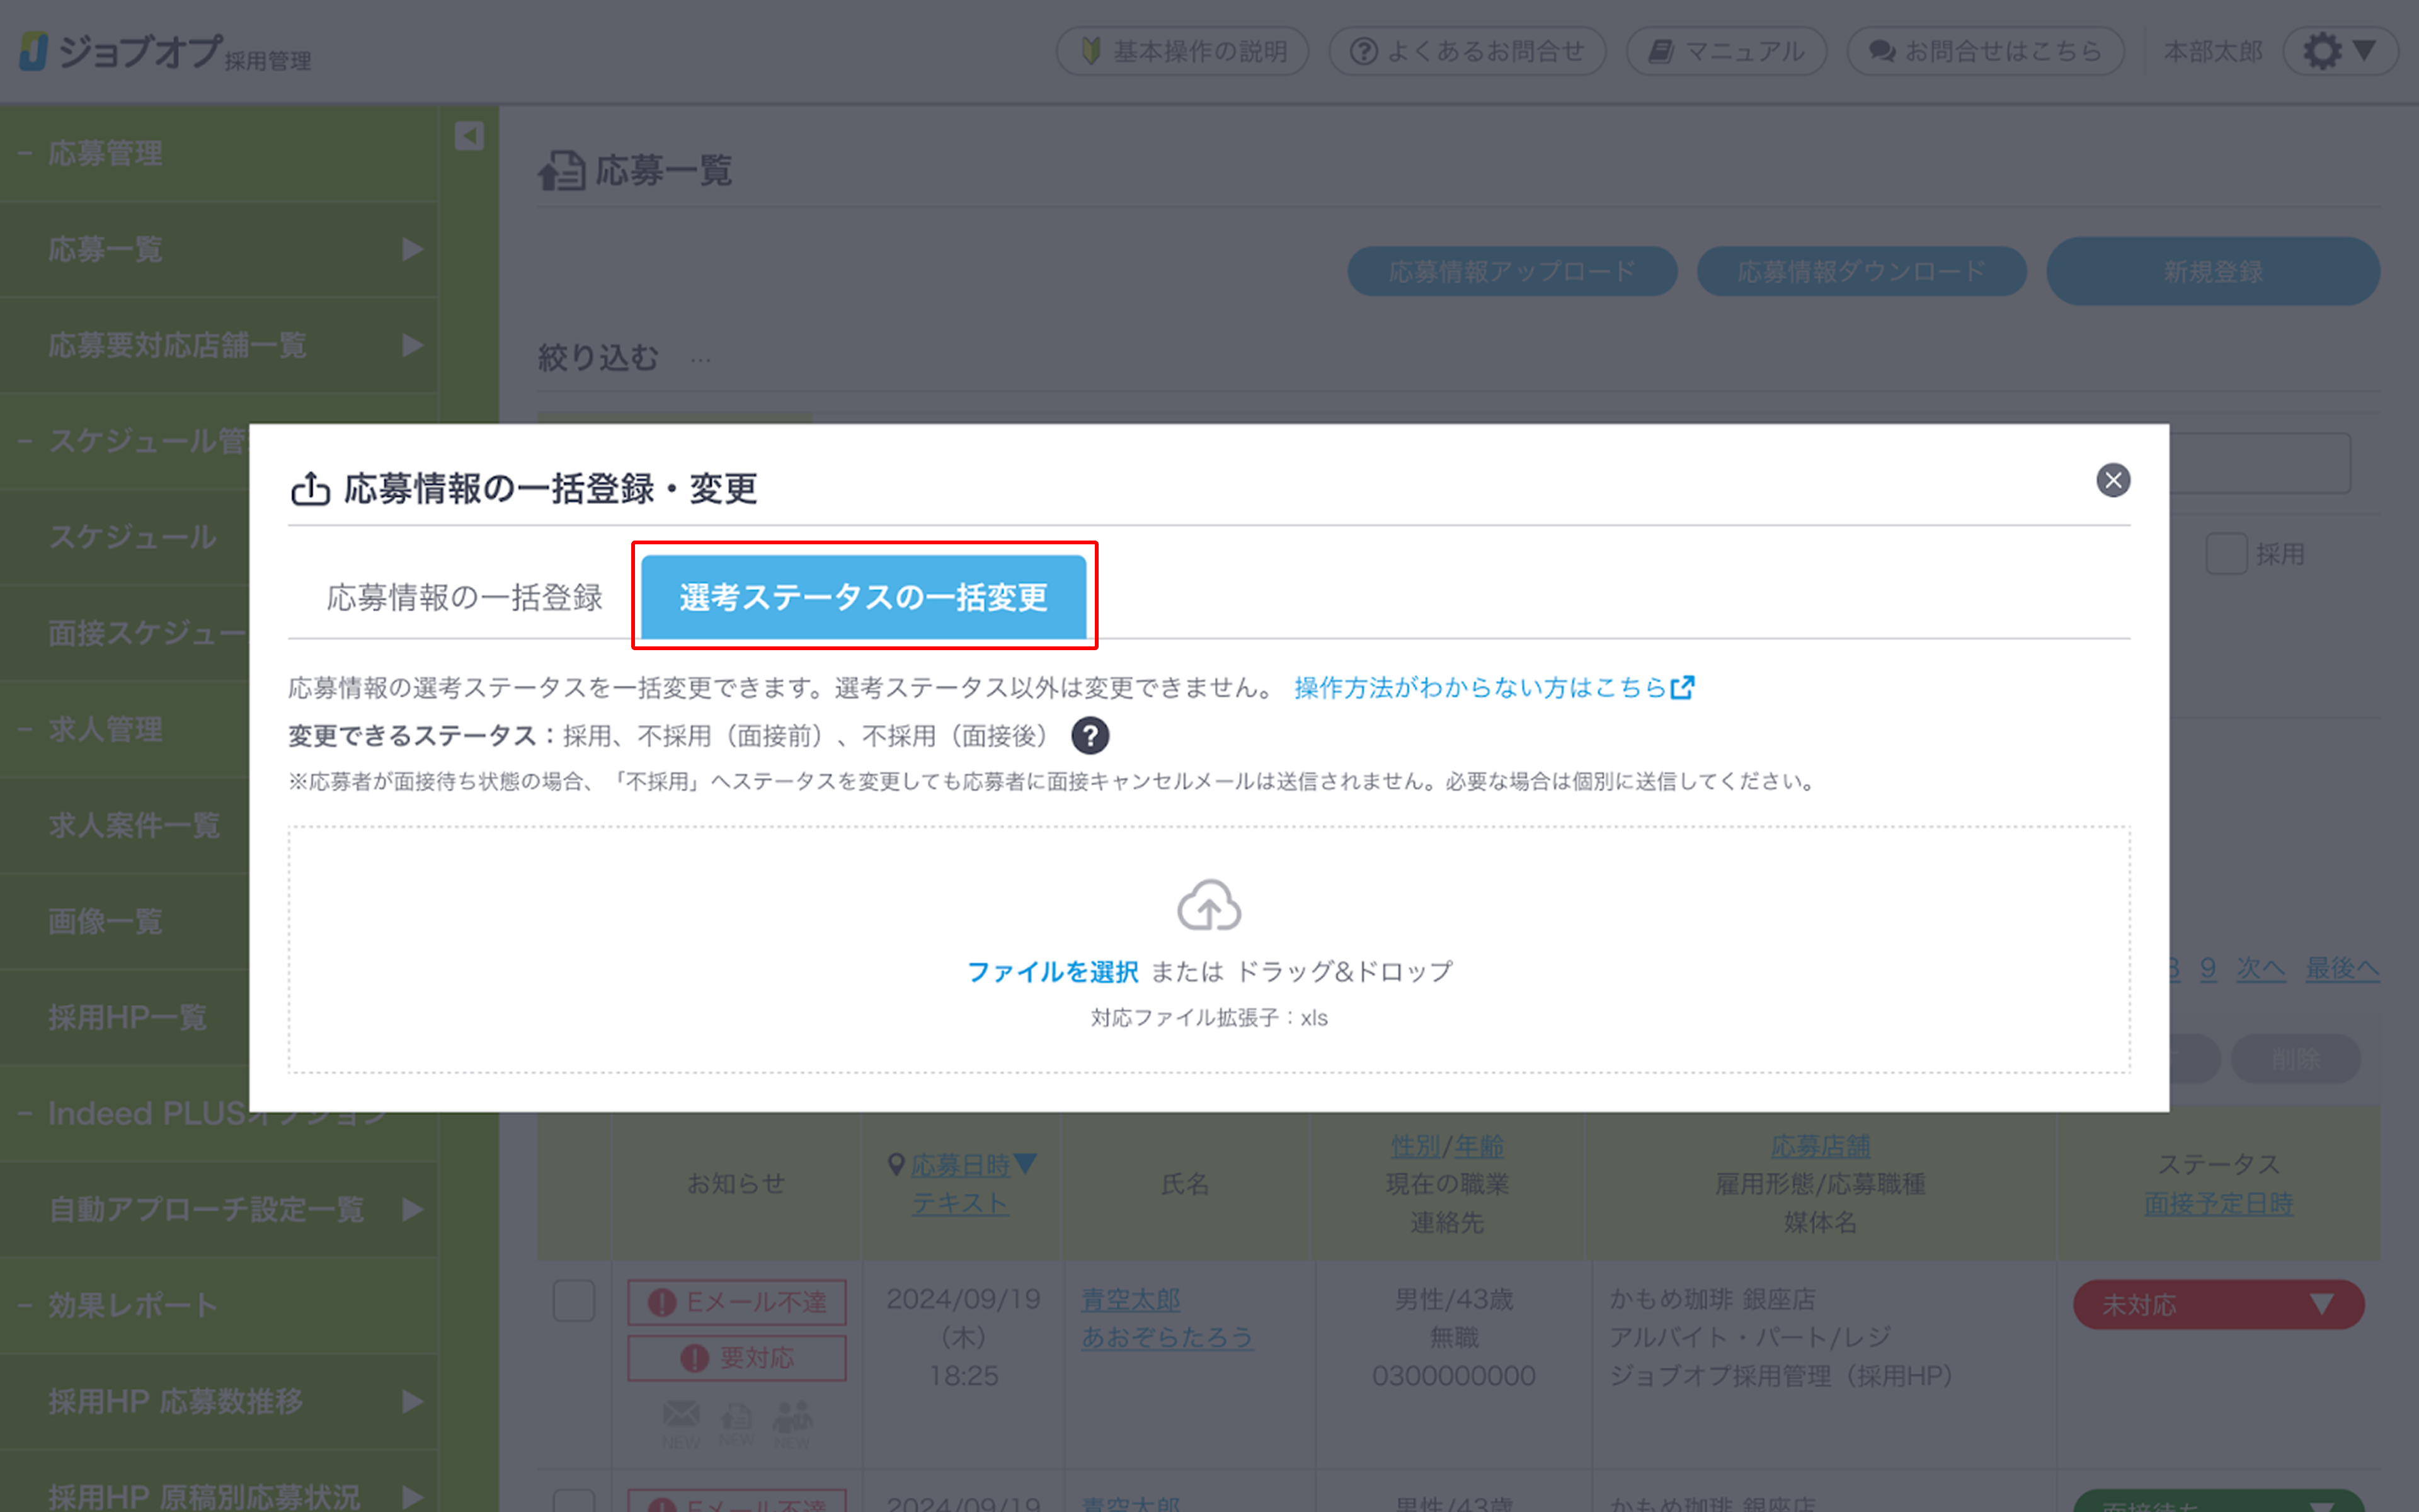Screen dimensions: 2419x1512
Task: Click the cloud upload icon in drop area
Action: (1208, 905)
